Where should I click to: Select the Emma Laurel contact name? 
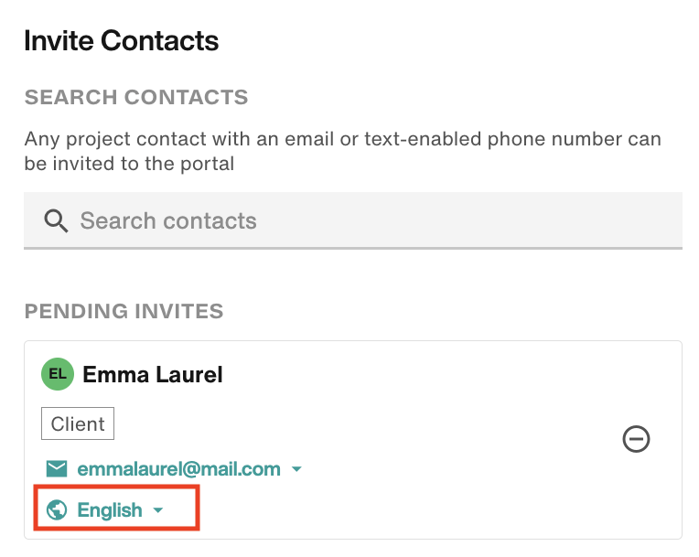(x=153, y=374)
